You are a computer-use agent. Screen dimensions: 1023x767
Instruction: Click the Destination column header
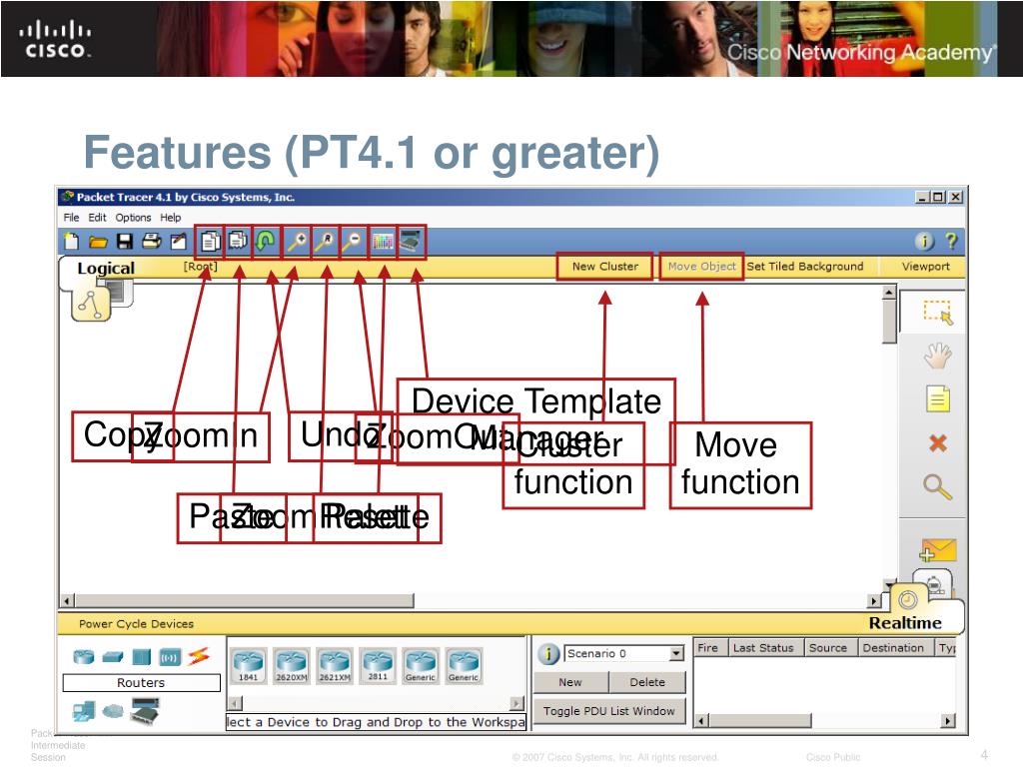(896, 647)
